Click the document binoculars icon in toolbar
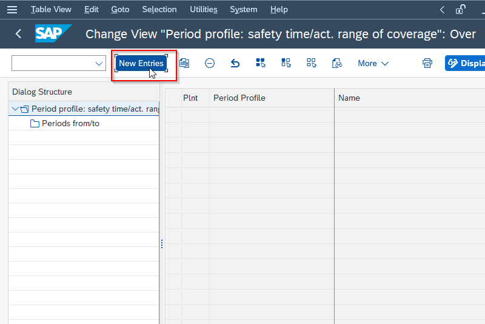 (337, 63)
